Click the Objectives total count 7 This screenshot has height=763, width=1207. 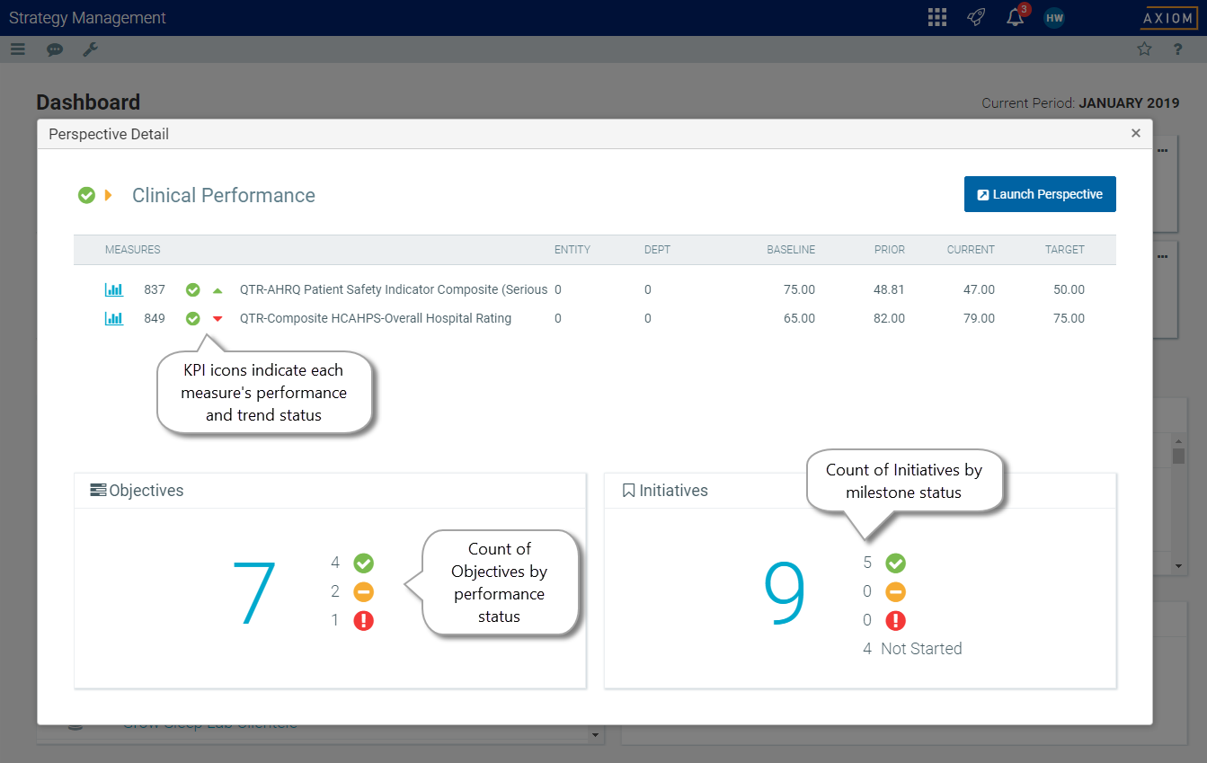[x=254, y=595]
